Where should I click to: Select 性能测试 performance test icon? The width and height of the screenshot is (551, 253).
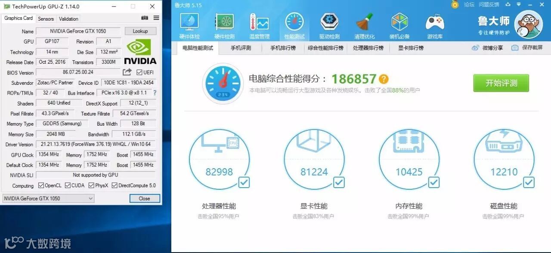(x=294, y=22)
